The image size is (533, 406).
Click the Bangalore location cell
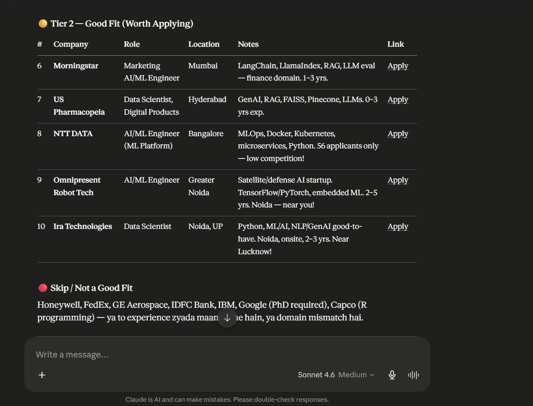point(206,134)
